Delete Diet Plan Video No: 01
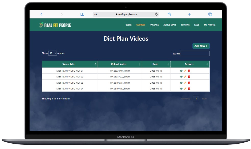This screenshot has height=149, width=251. (x=189, y=71)
